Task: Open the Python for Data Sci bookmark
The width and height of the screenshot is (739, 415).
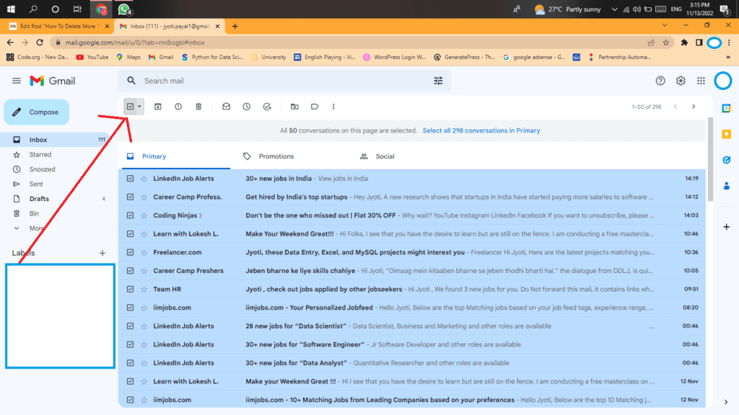Action: [212, 58]
